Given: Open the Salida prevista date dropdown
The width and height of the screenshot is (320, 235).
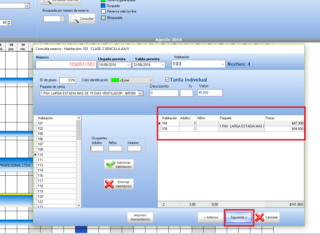Looking at the screenshot, I should [163, 65].
